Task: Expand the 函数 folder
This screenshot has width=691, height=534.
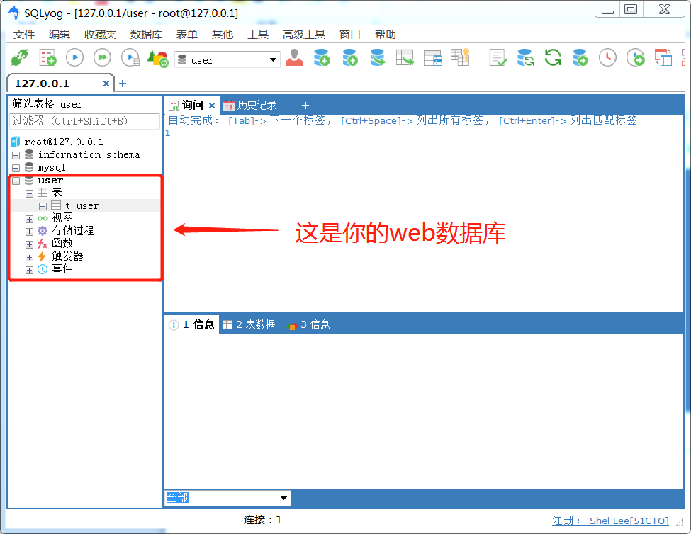Action: click(29, 244)
